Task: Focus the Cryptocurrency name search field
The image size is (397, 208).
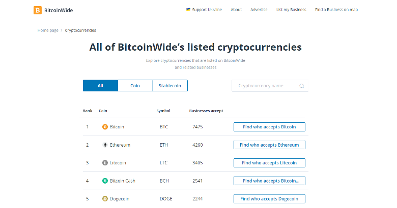Action: tap(265, 86)
